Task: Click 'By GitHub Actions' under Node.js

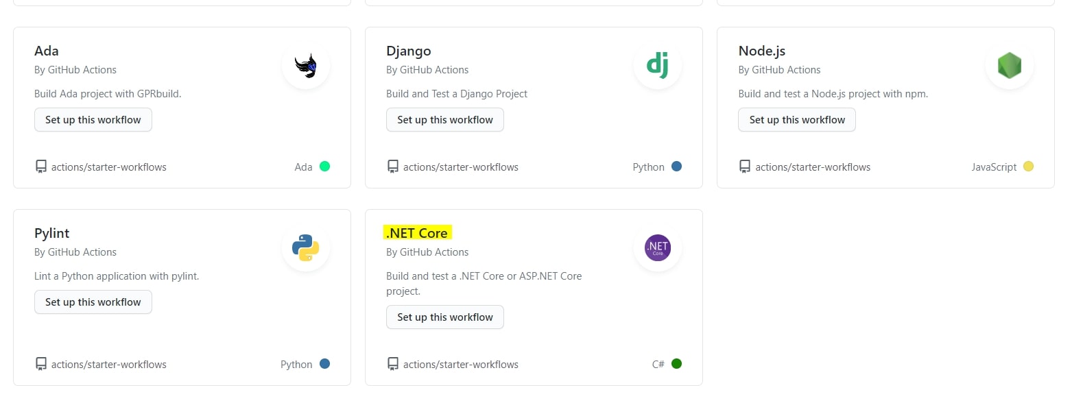Action: coord(779,70)
